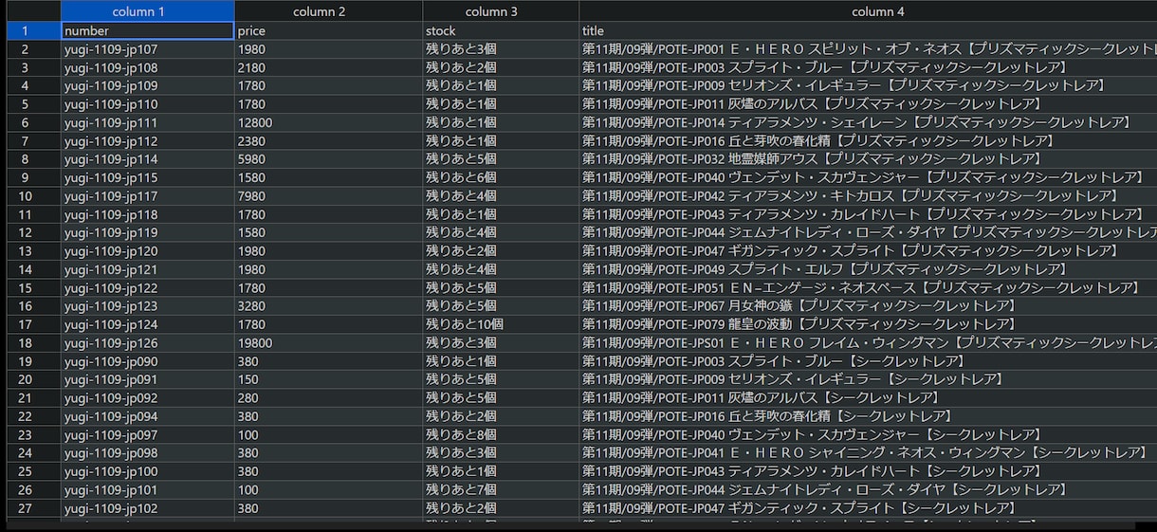Click price cell 3280
Screen dimensions: 1157x532
[328, 306]
